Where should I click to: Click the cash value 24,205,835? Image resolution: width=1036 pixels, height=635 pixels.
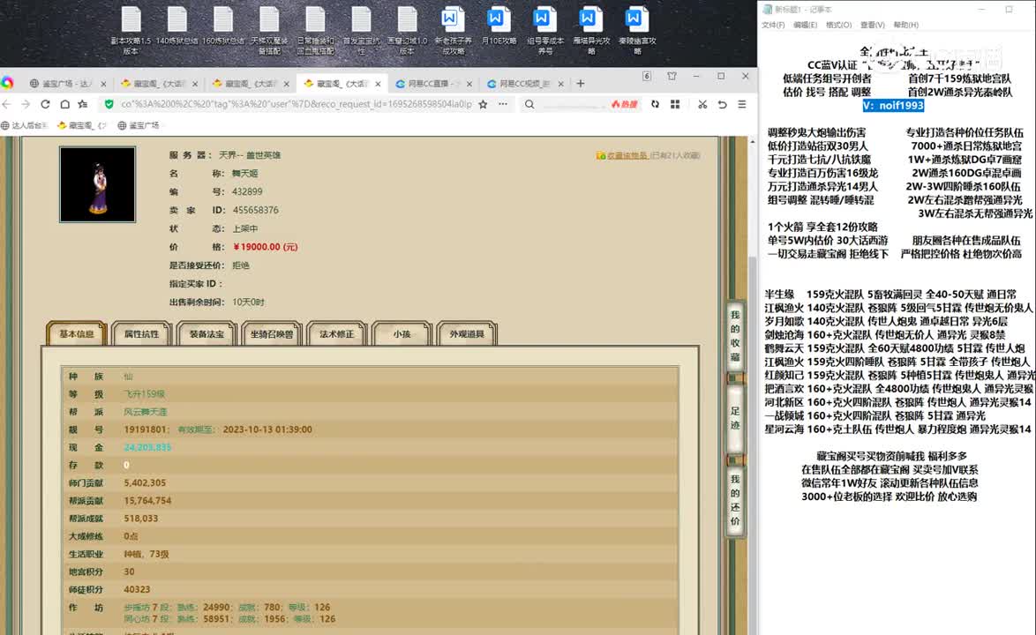pyautogui.click(x=147, y=447)
